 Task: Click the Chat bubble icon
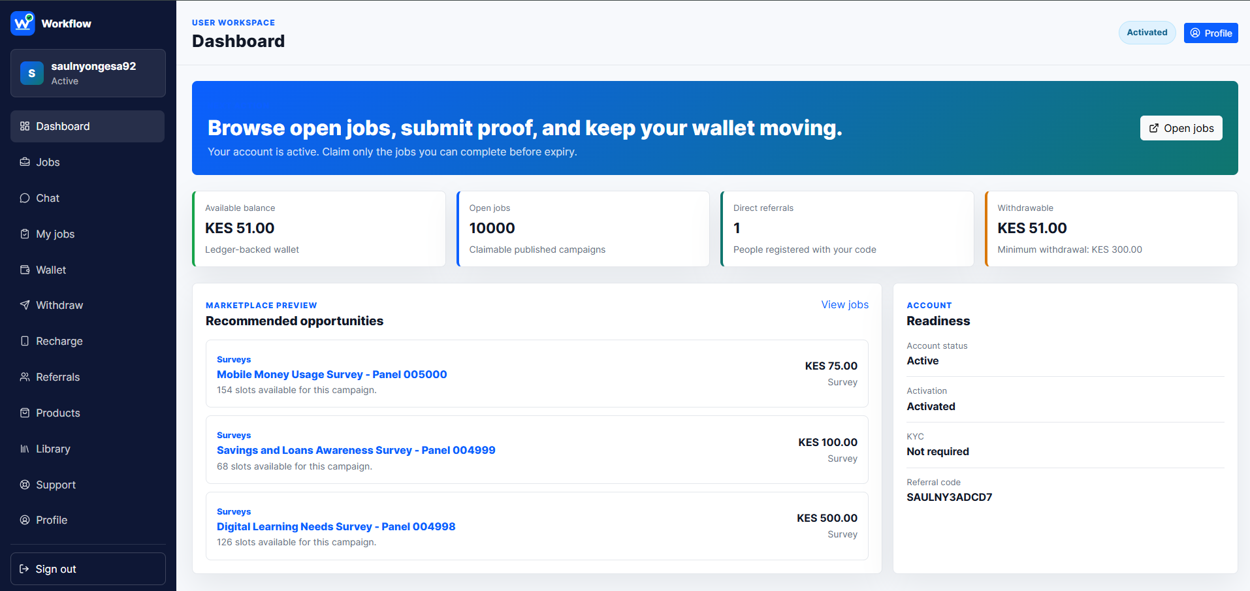pyautogui.click(x=25, y=198)
